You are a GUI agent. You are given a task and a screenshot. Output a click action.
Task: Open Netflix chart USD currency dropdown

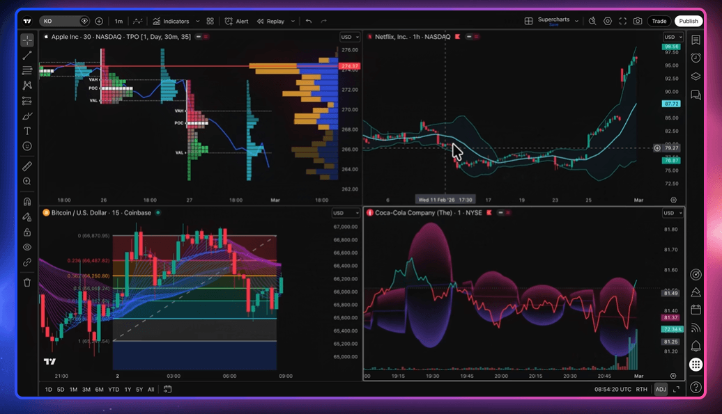tap(673, 37)
